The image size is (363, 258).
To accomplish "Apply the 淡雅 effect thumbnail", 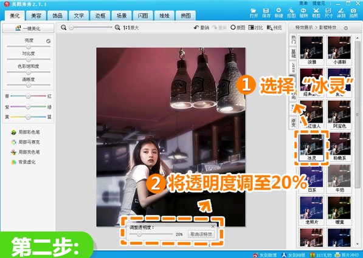I will (311, 50).
